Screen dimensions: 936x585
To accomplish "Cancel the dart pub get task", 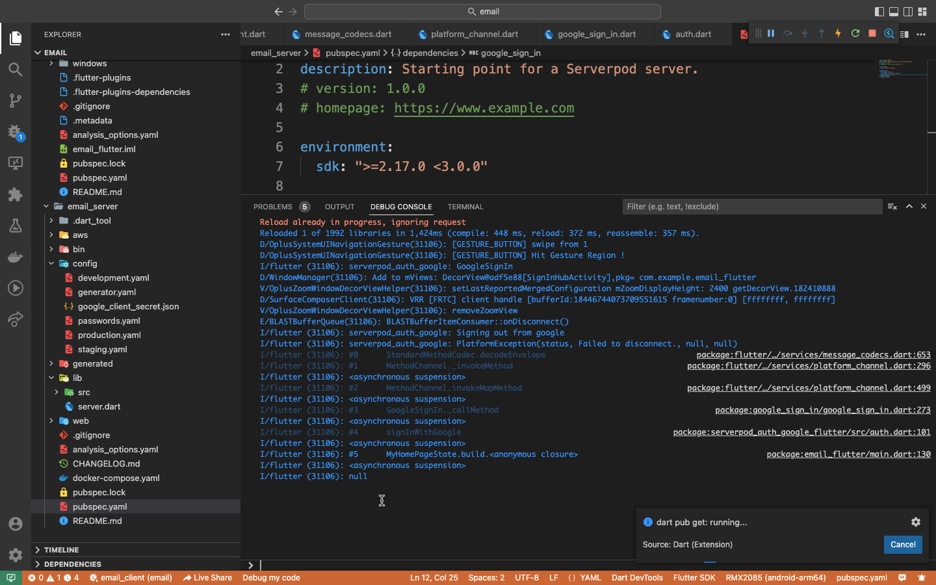I will point(903,545).
